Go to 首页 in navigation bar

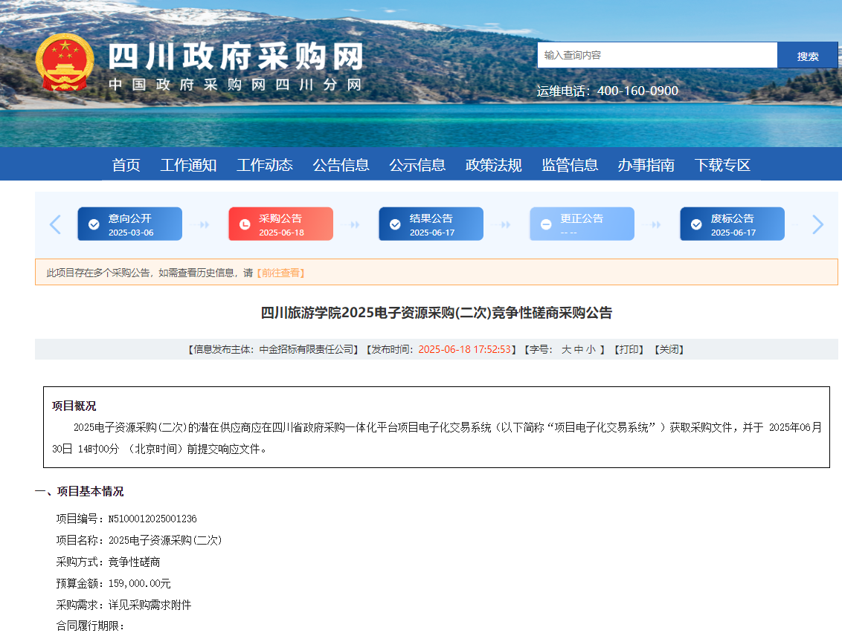click(126, 165)
